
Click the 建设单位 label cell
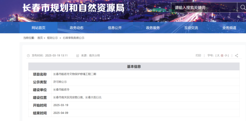[40, 90]
